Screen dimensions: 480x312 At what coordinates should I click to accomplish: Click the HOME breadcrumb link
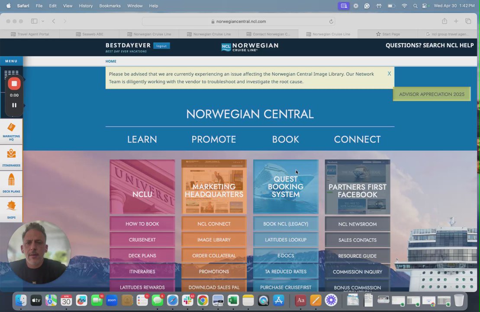pyautogui.click(x=111, y=61)
